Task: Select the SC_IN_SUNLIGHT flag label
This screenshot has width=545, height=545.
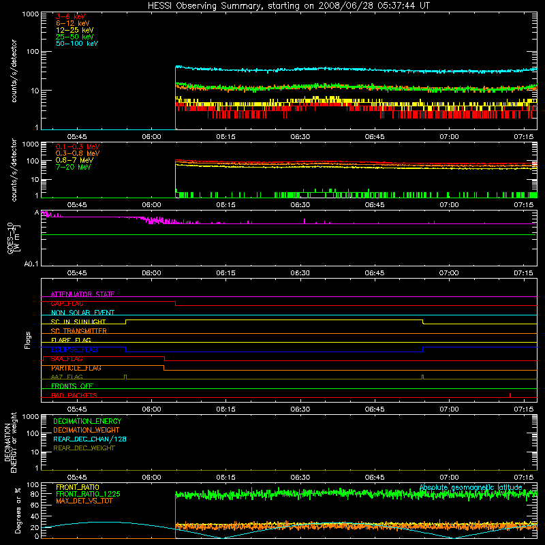Action: pyautogui.click(x=78, y=322)
